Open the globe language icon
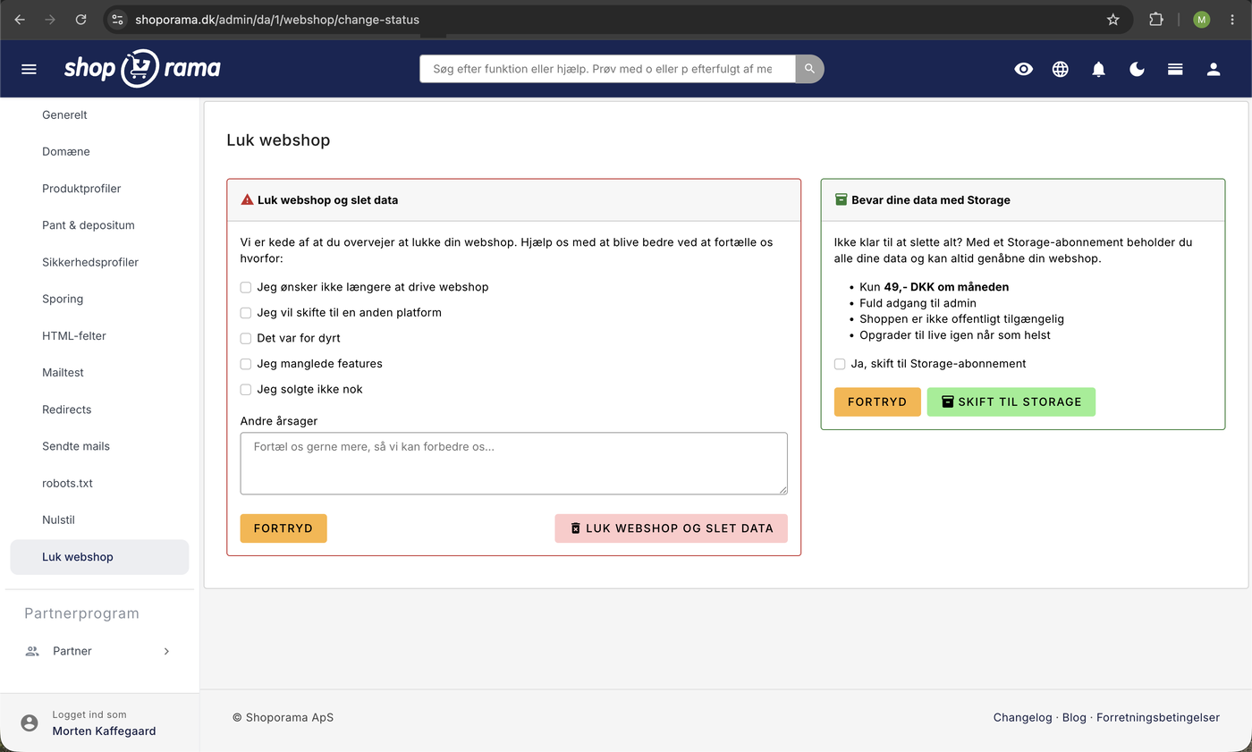Viewport: 1252px width, 752px height. coord(1061,69)
